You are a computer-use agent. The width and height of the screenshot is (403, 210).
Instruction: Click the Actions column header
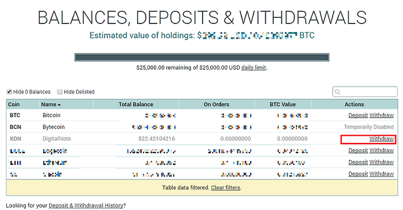coord(354,104)
